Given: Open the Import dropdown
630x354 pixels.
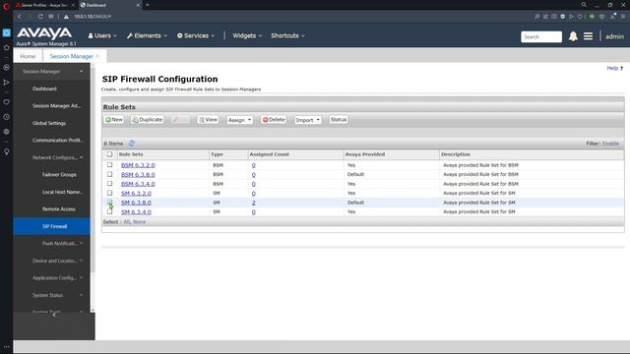Looking at the screenshot, I should pyautogui.click(x=308, y=120).
